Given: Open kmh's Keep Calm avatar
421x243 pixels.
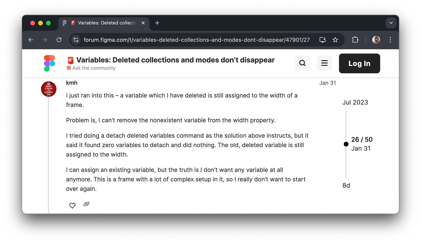Looking at the screenshot, I should [x=49, y=89].
